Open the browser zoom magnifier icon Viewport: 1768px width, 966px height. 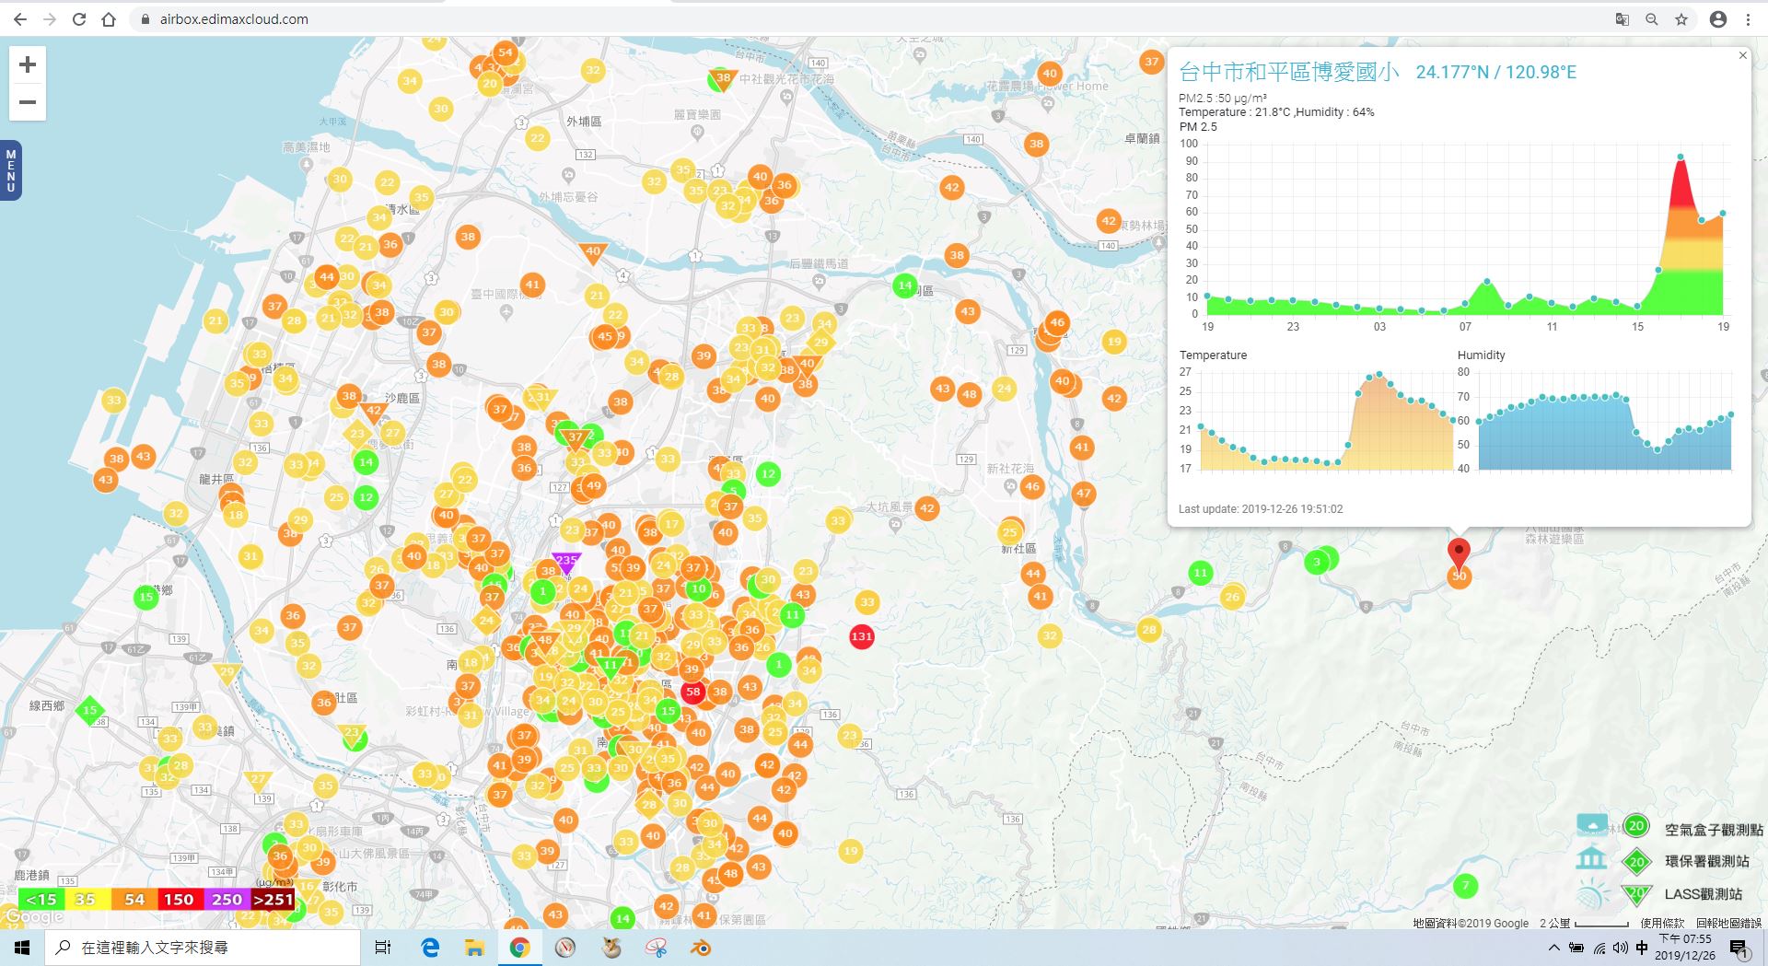(1652, 19)
